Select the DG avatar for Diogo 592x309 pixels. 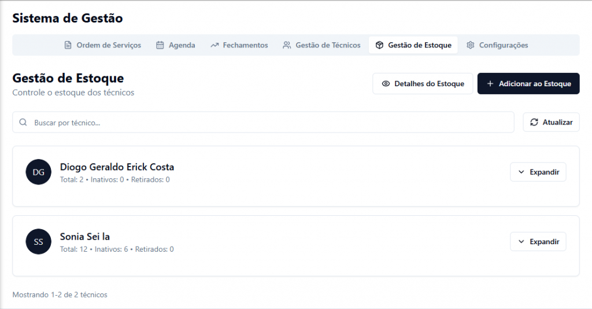[39, 172]
